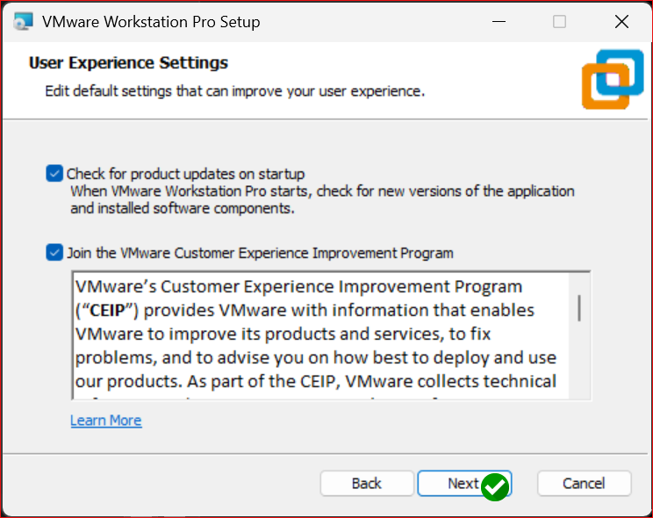Continue setup with the Next button
Screen dimensions: 653x518
point(464,484)
